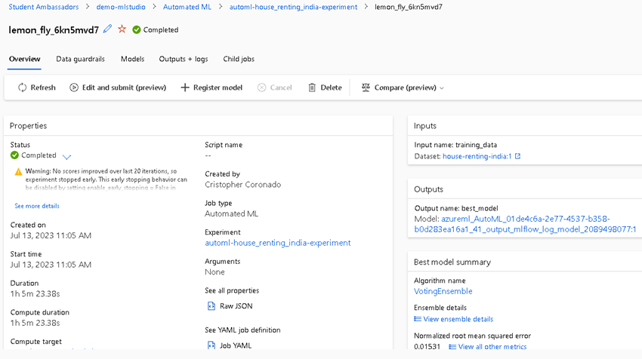Click the warning triangle icon in Status
Viewport: 642px width, 359px height.
tap(18, 172)
